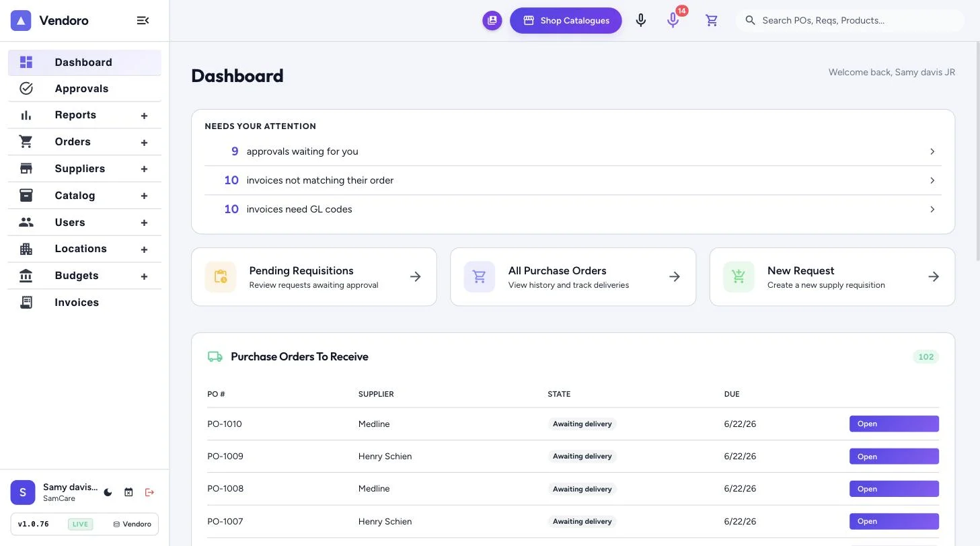The image size is (980, 546).
Task: Expand the Orders submenu plus
Action: (144, 143)
